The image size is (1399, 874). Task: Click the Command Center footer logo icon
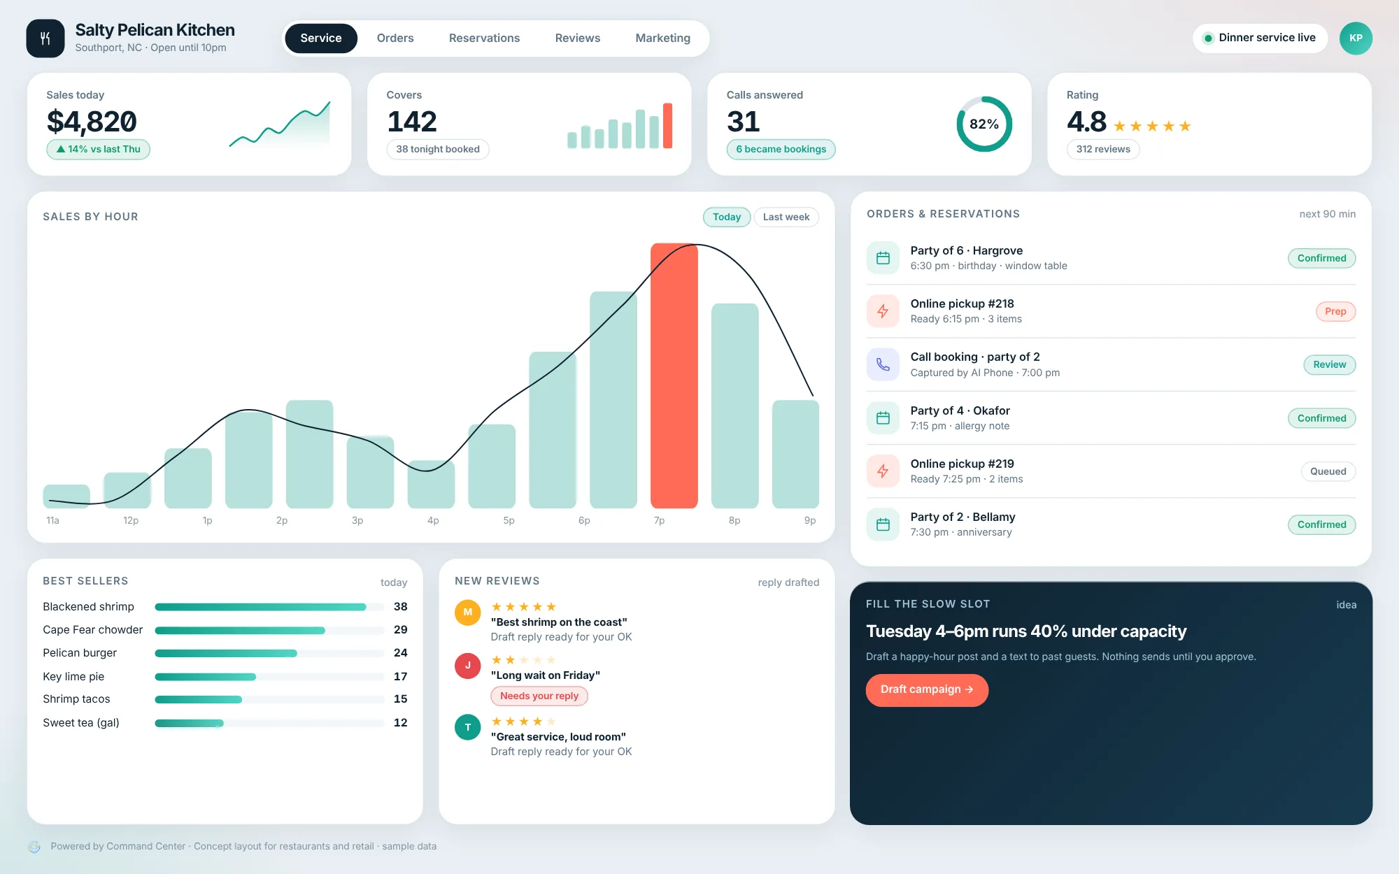34,847
